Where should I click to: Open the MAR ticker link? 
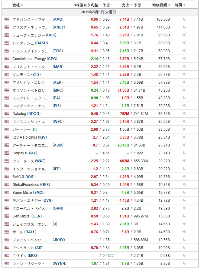click(x=58, y=67)
